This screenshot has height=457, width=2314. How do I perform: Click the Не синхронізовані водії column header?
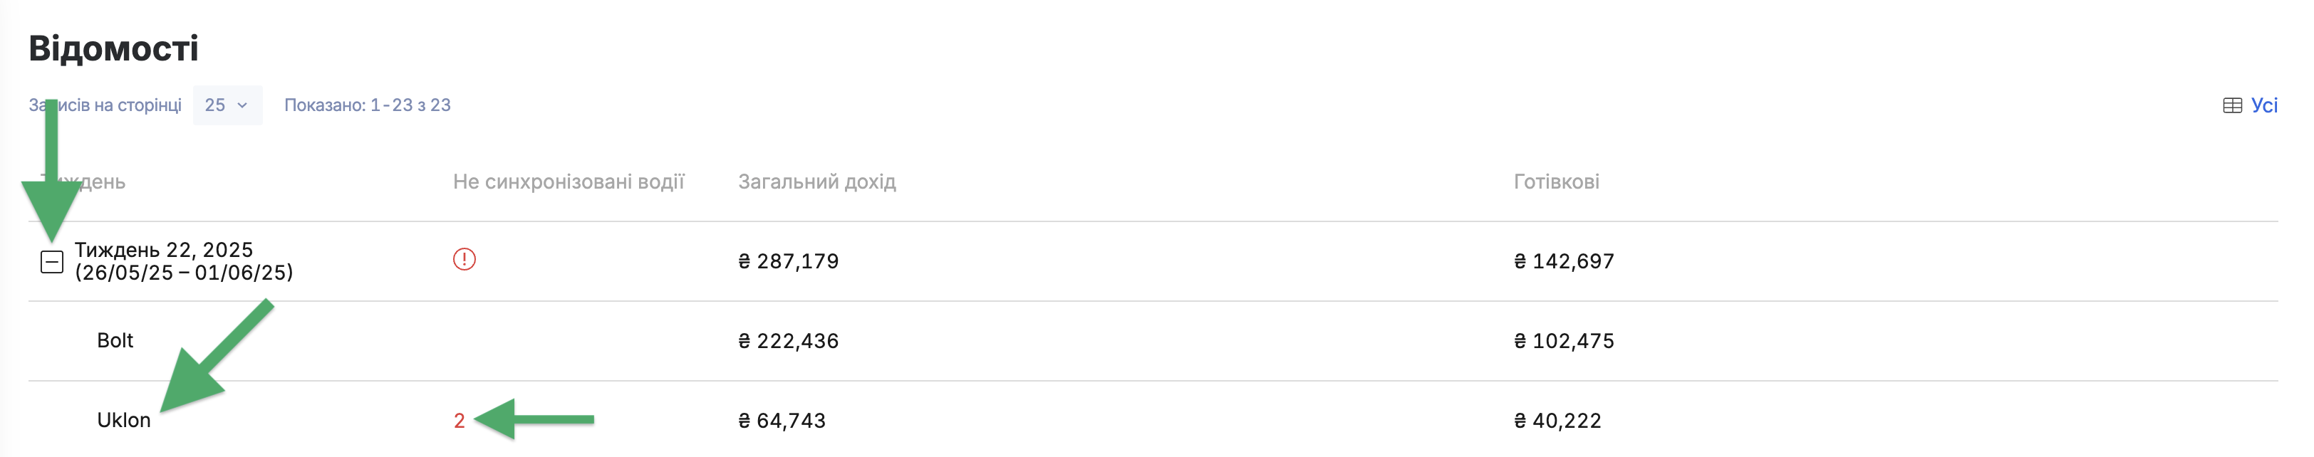pyautogui.click(x=569, y=182)
